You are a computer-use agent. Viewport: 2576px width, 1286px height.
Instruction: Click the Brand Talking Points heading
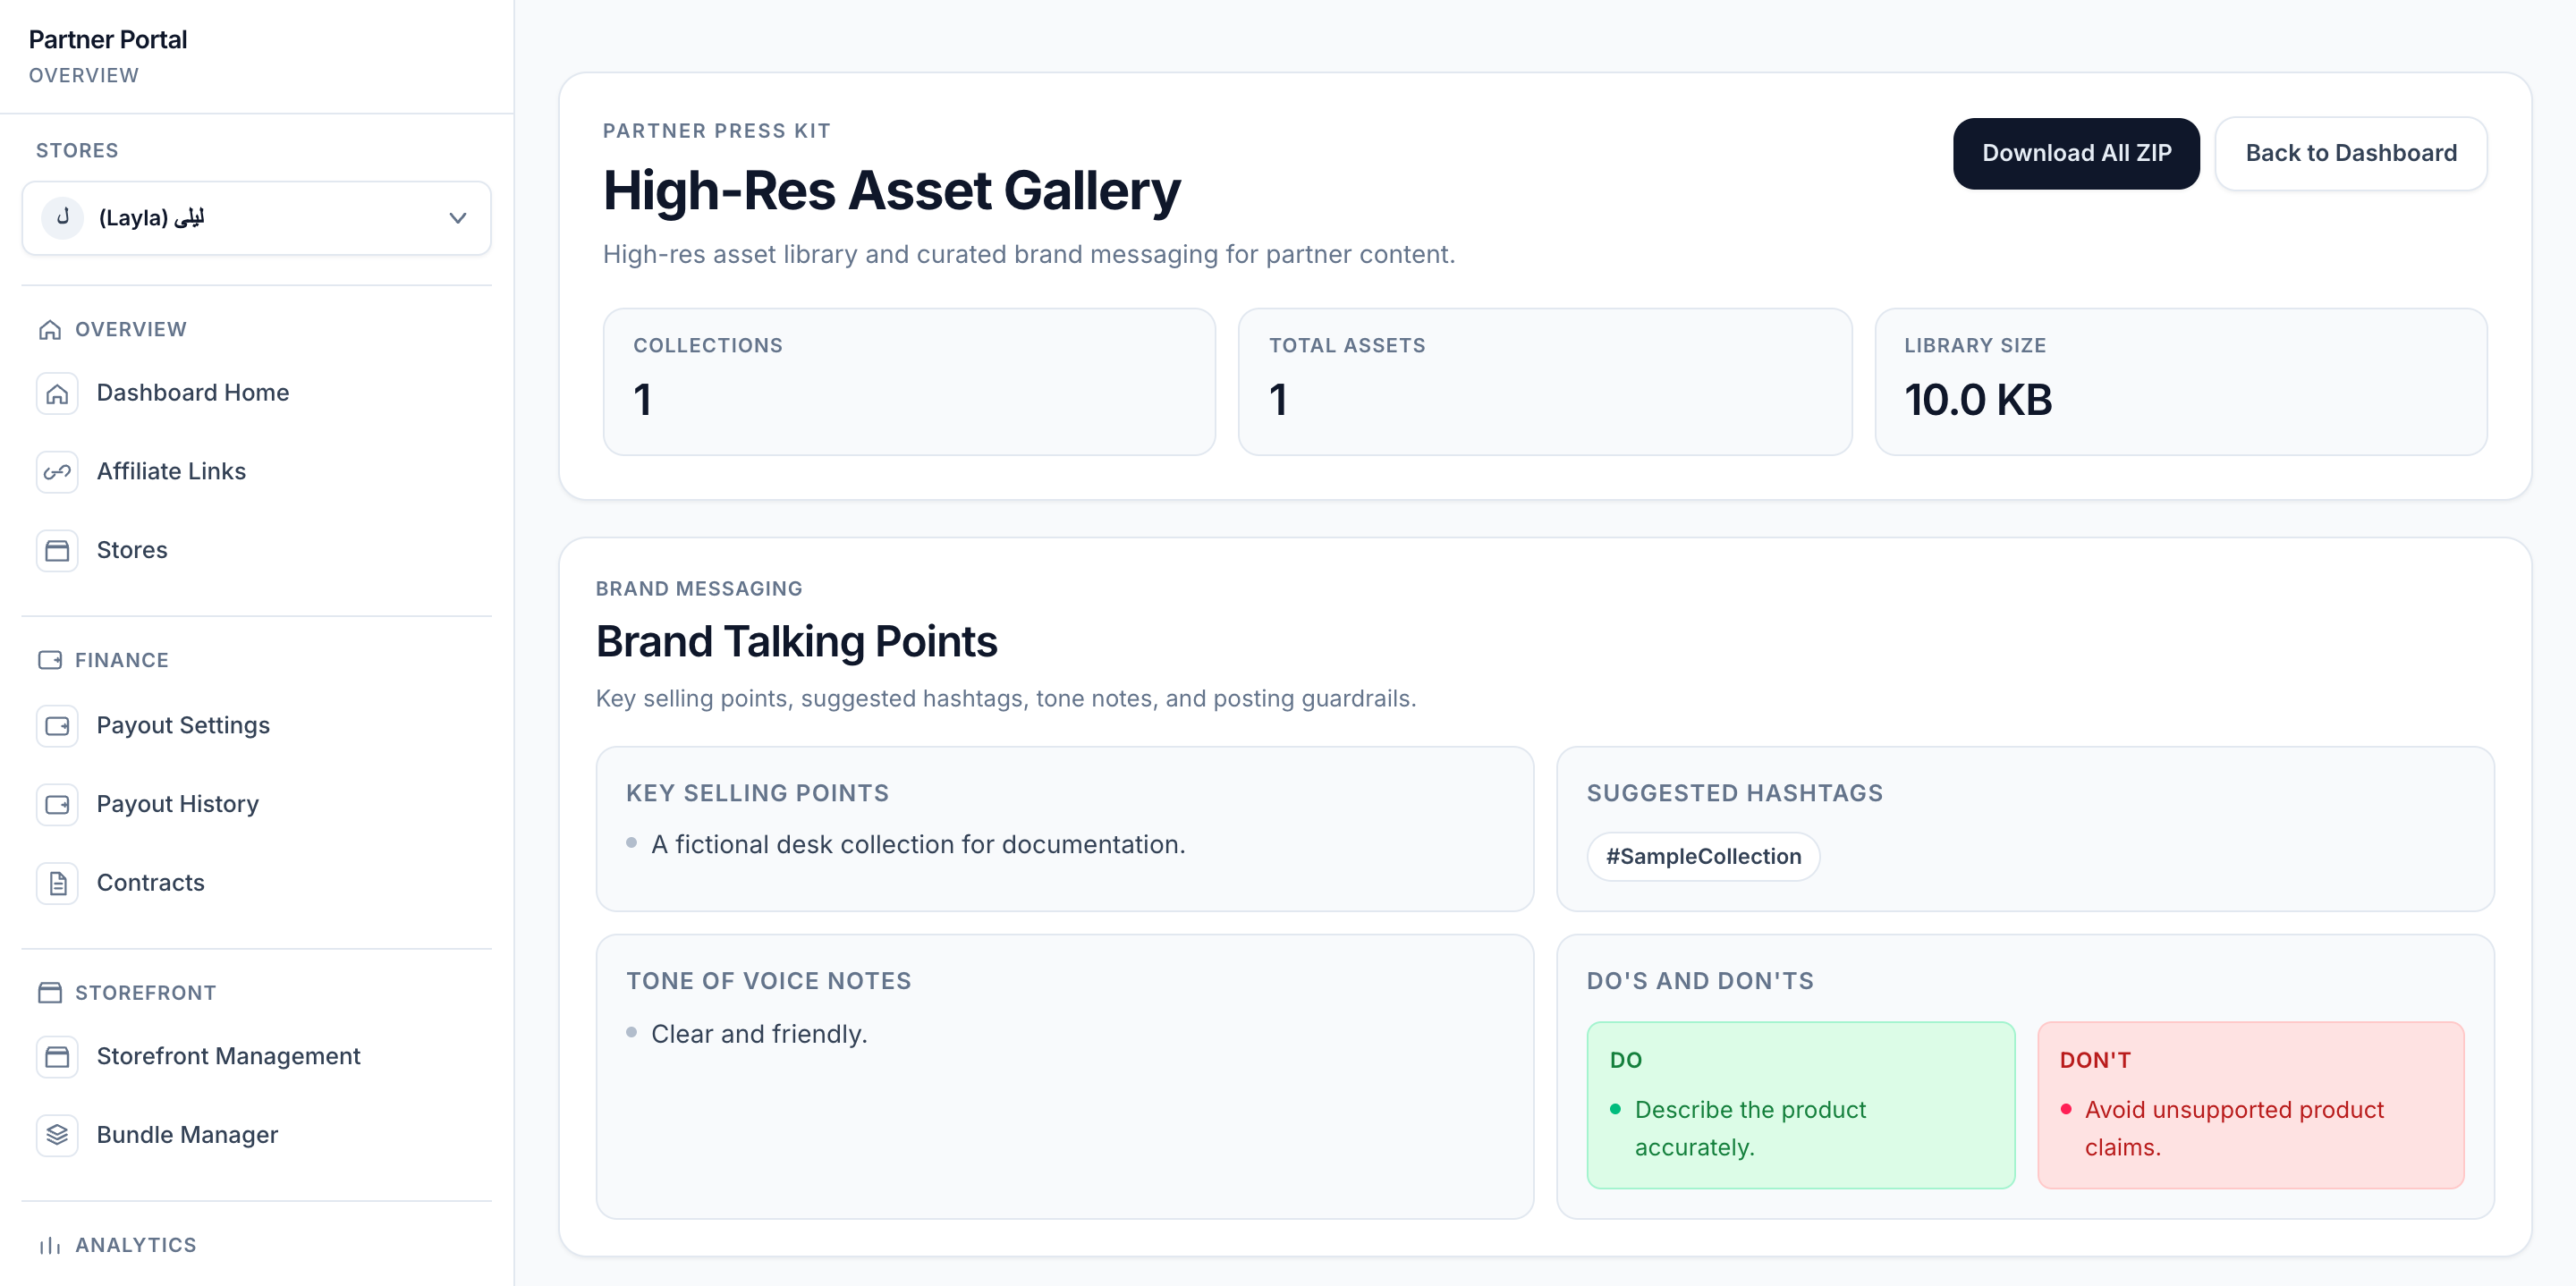point(796,642)
